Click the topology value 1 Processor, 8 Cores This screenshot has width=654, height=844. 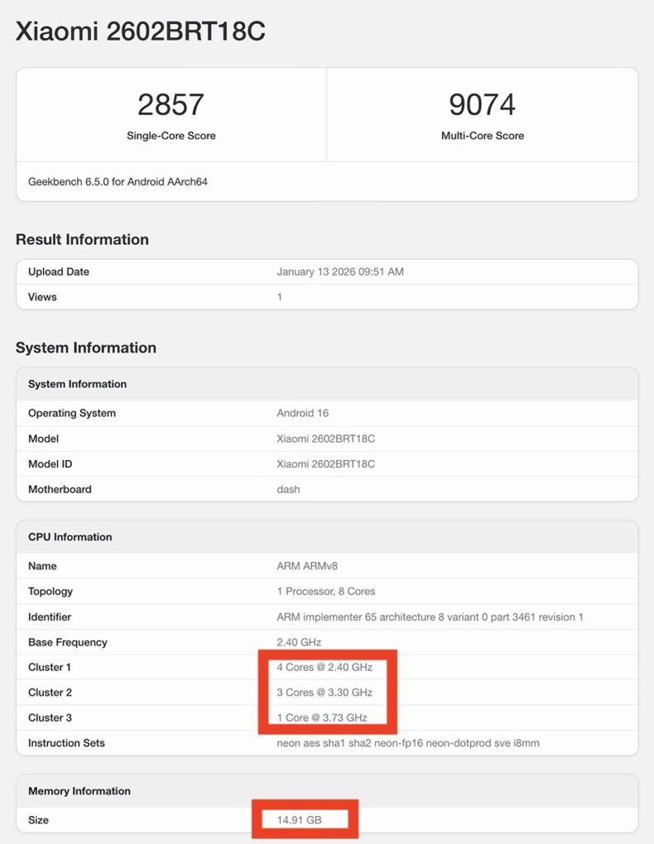click(x=327, y=592)
